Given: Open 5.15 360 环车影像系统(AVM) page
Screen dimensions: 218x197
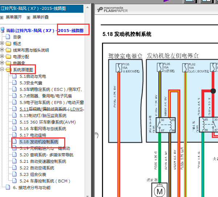Looking at the screenshot, I should click(x=48, y=122).
